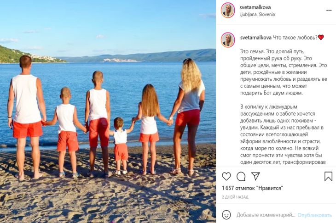View the 1 657 likes list
The image size is (336, 223).
click(x=252, y=188)
